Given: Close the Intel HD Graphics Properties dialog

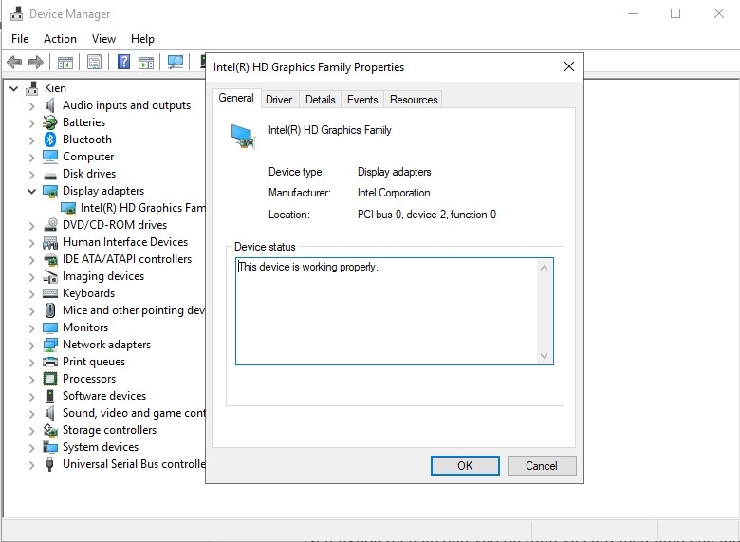Looking at the screenshot, I should click(569, 66).
